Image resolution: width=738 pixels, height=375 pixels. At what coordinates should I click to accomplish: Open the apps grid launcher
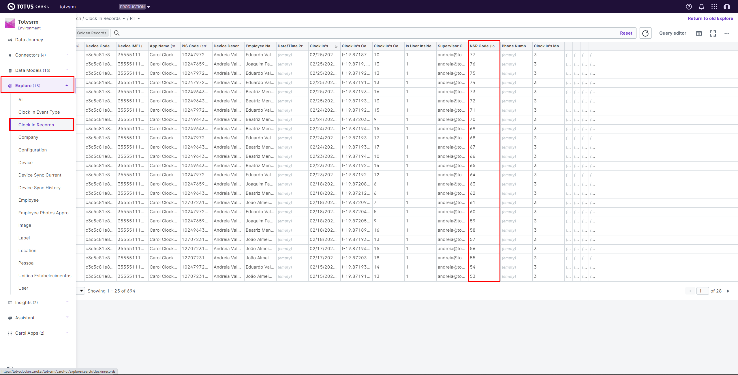[x=714, y=7]
